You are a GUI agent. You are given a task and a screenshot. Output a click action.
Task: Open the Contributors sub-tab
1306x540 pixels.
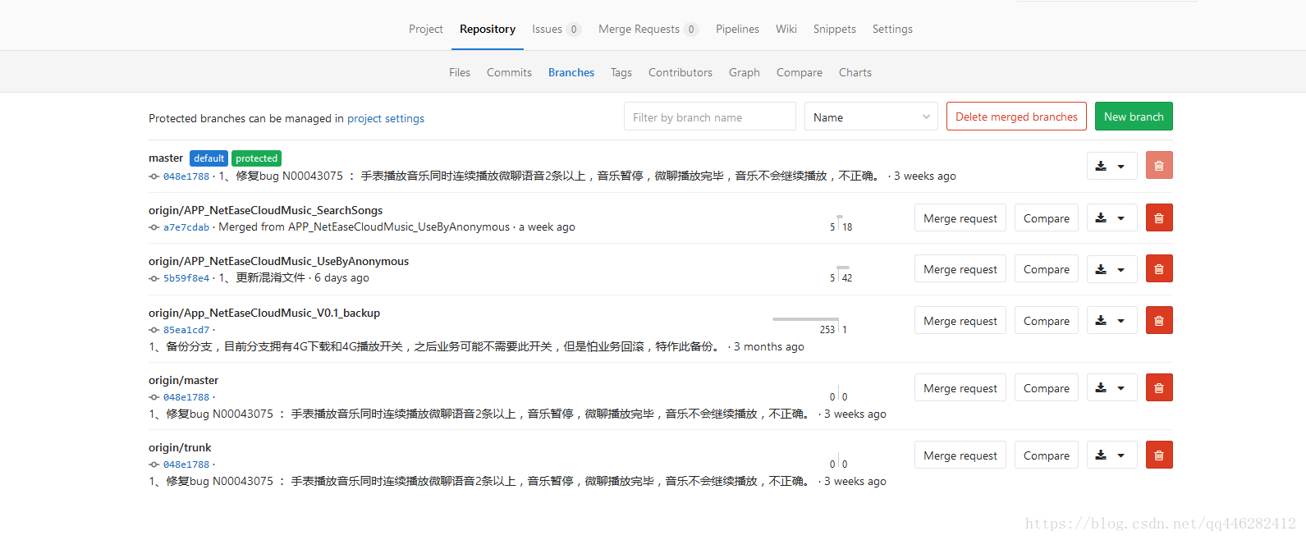(x=680, y=72)
